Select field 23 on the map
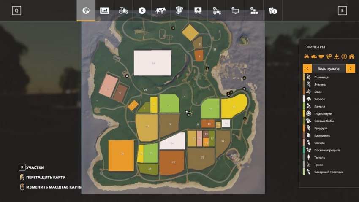This screenshot has height=202, width=359. click(172, 163)
